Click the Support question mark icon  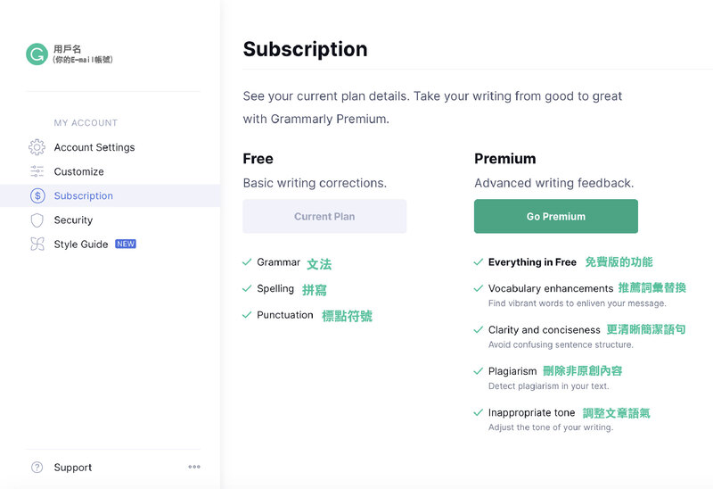tap(37, 467)
